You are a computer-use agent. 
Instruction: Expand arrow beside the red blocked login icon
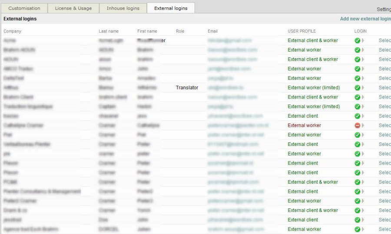[x=363, y=125]
